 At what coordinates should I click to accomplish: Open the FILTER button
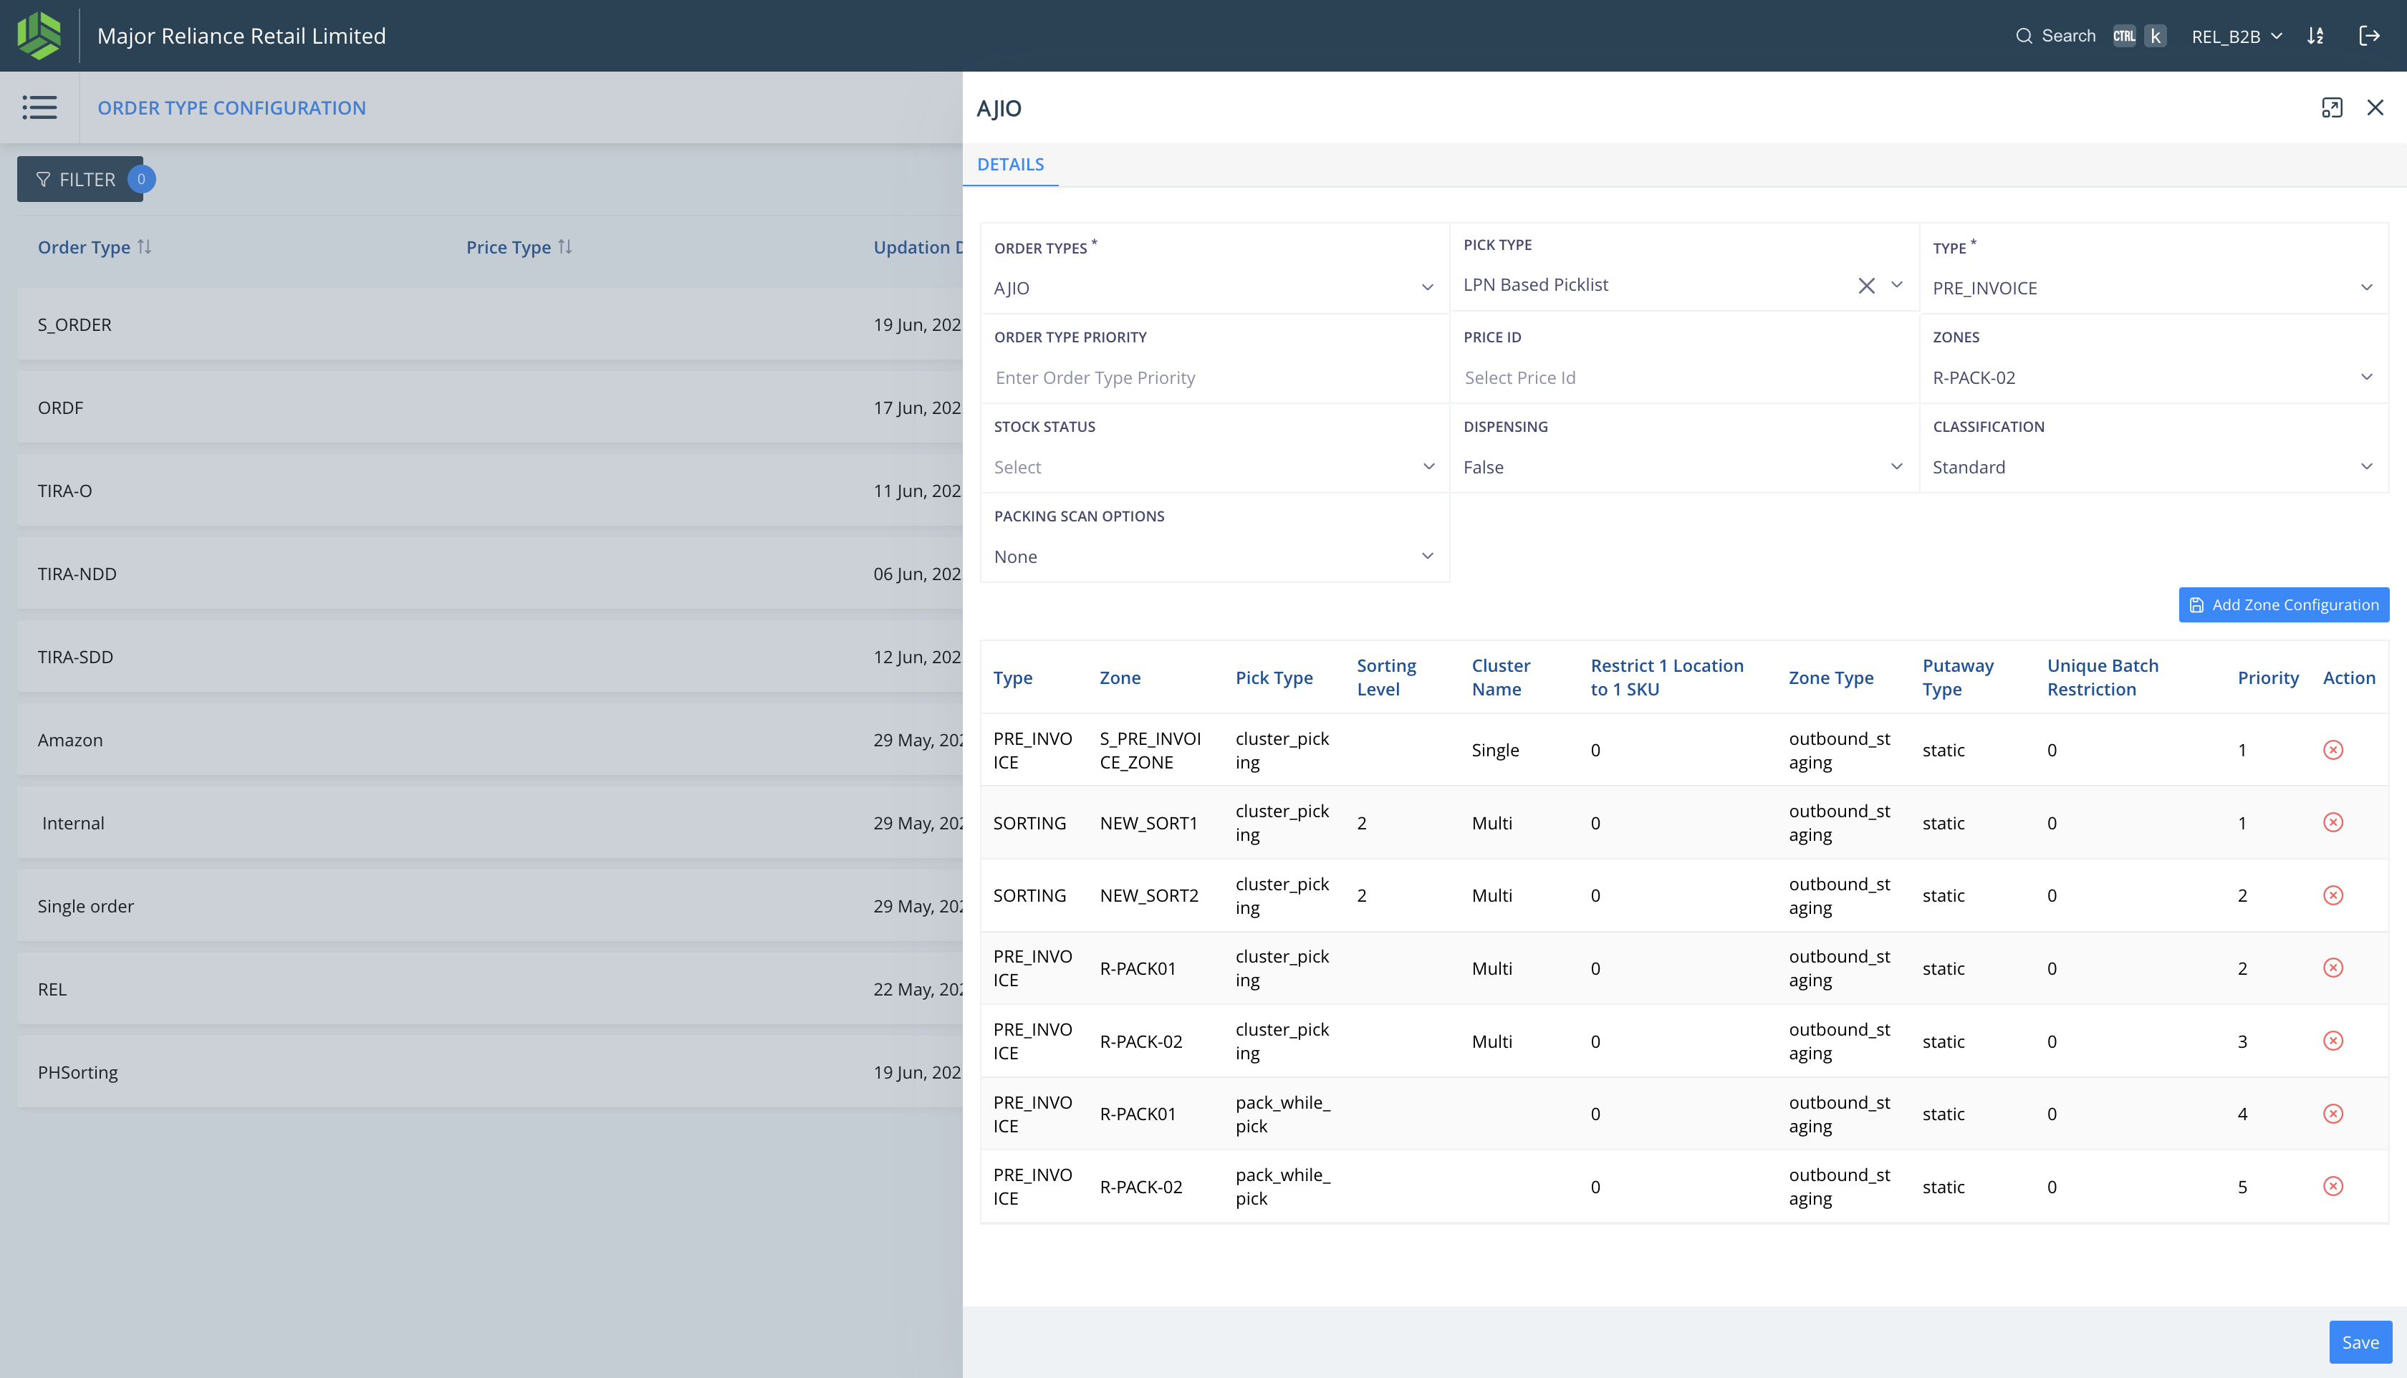click(x=80, y=179)
